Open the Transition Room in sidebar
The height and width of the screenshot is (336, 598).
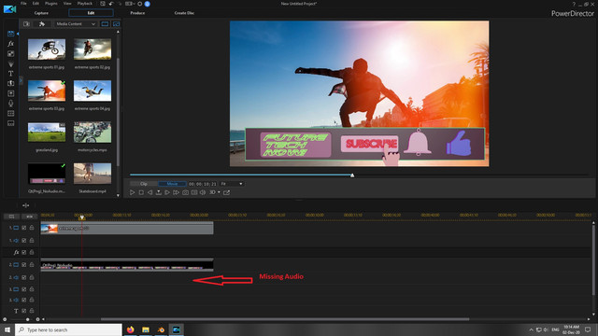tap(10, 83)
